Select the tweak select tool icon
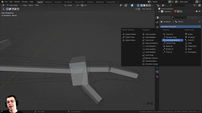The image size is (202, 113). (x=3, y=9)
